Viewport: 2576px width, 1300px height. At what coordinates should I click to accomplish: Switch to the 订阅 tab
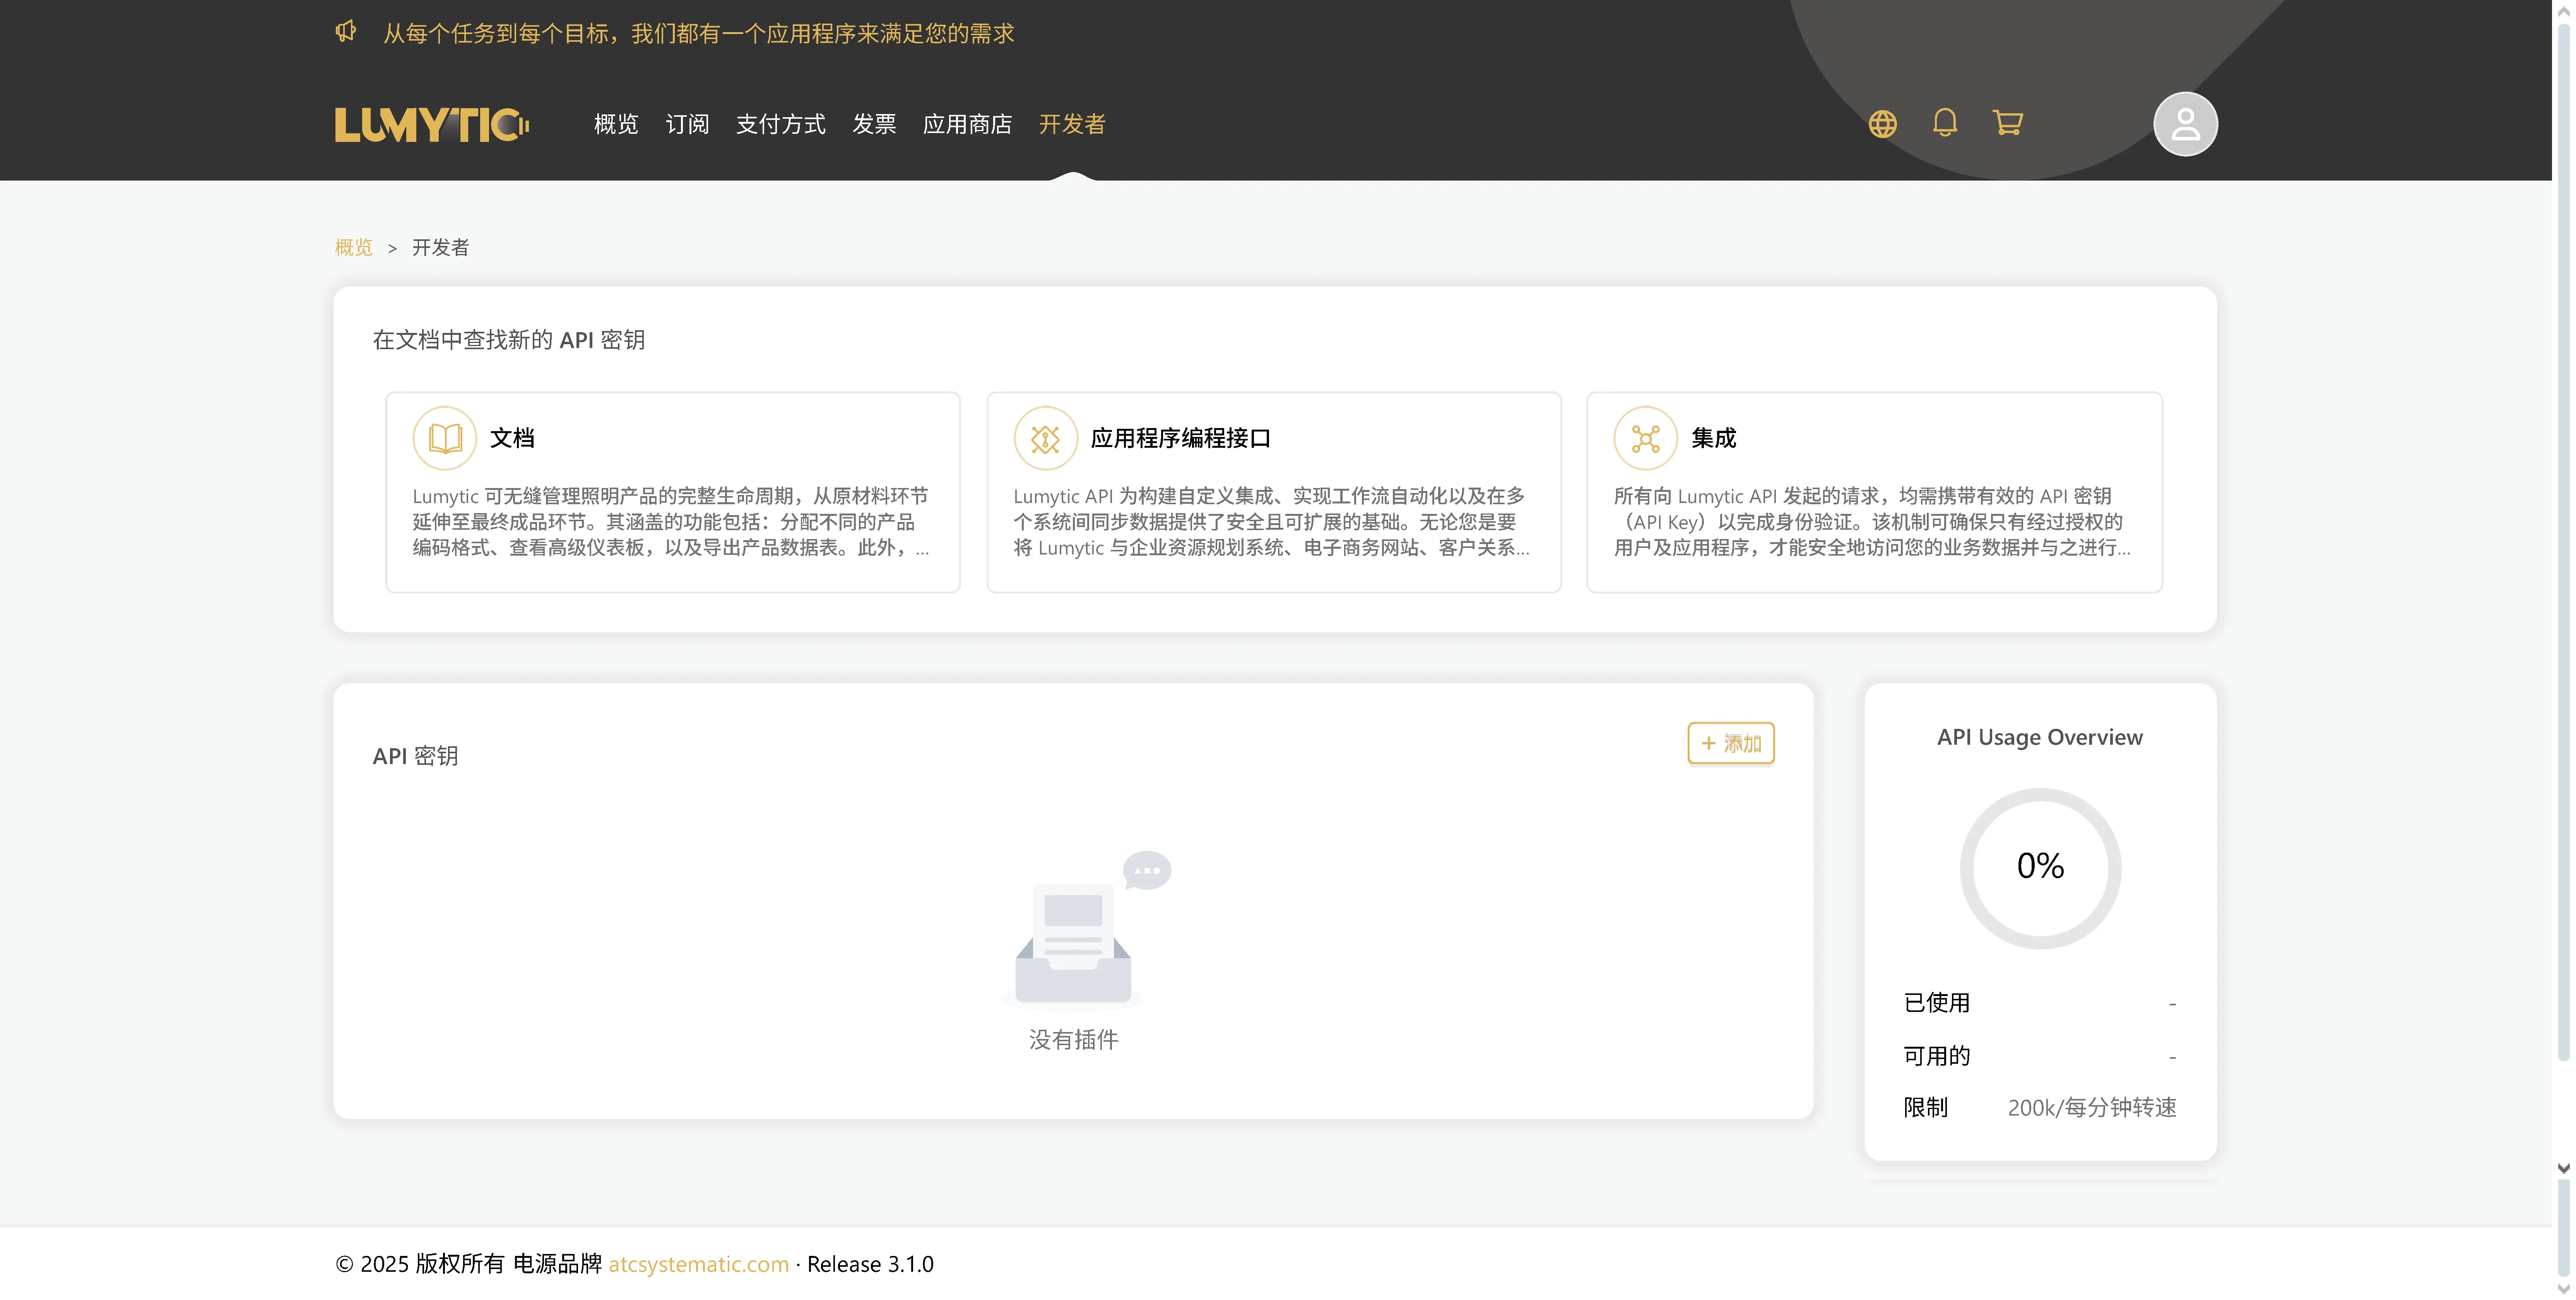(x=687, y=124)
